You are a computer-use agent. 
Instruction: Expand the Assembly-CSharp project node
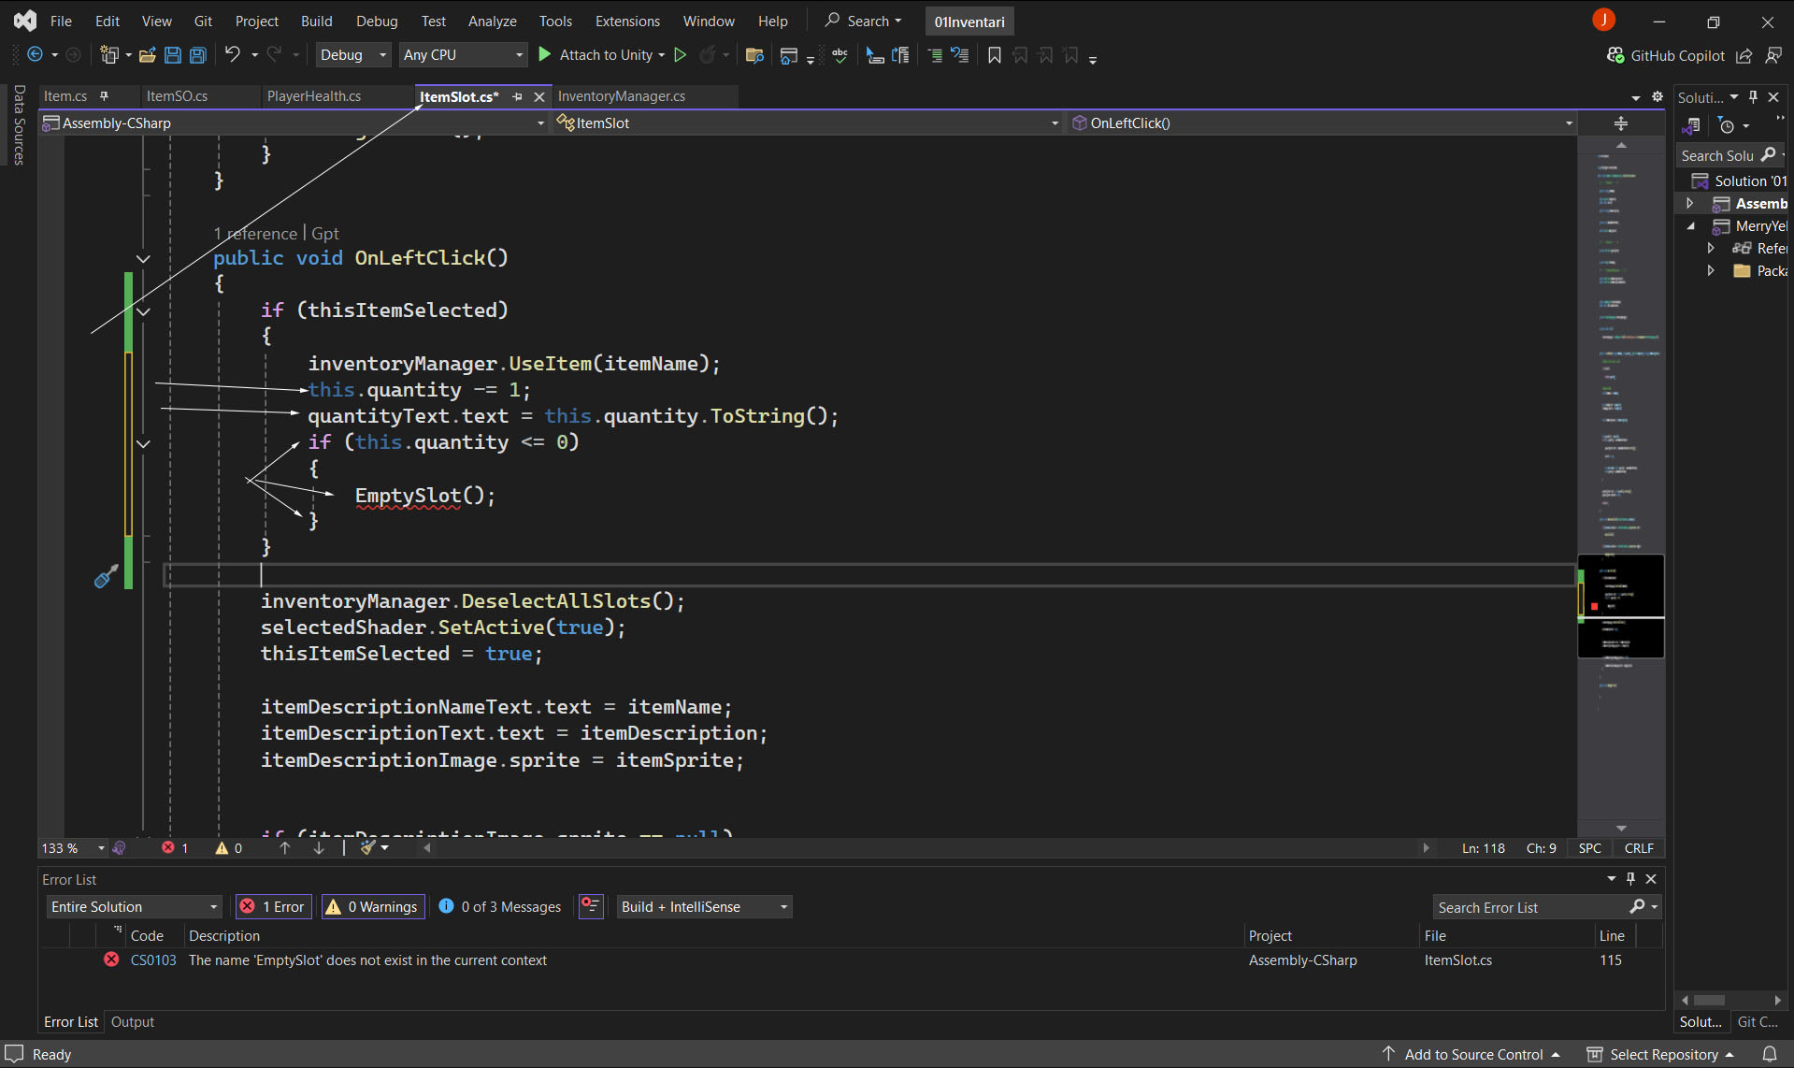click(x=1690, y=203)
